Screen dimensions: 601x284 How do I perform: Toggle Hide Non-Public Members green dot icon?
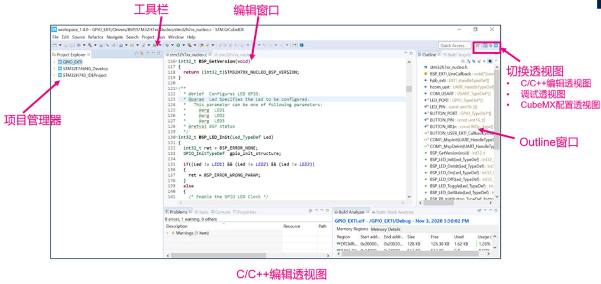484,61
